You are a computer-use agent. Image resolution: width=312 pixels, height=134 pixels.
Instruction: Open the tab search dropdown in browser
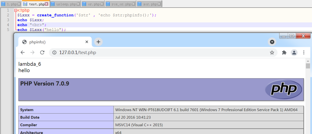(x=272, y=42)
